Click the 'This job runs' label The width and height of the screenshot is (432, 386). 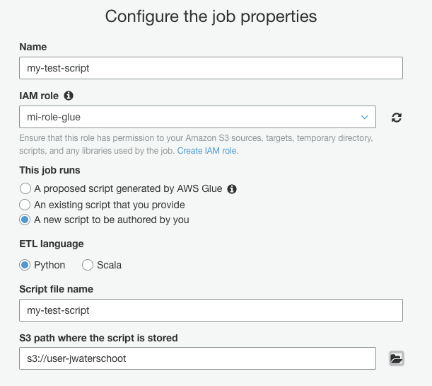pos(49,170)
